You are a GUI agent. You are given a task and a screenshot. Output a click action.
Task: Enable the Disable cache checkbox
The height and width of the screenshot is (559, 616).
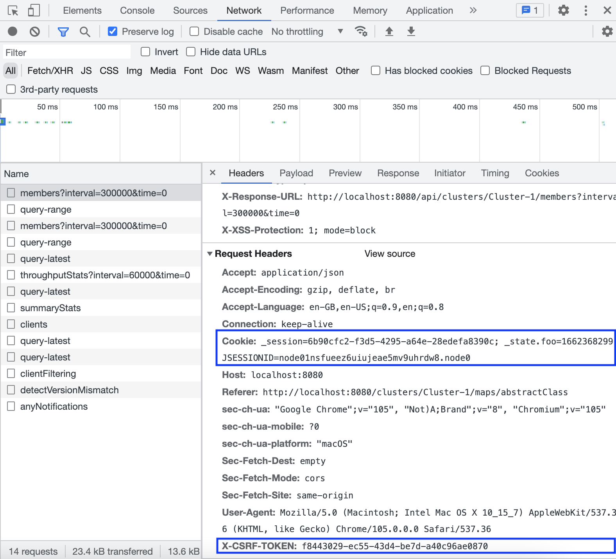pyautogui.click(x=194, y=31)
